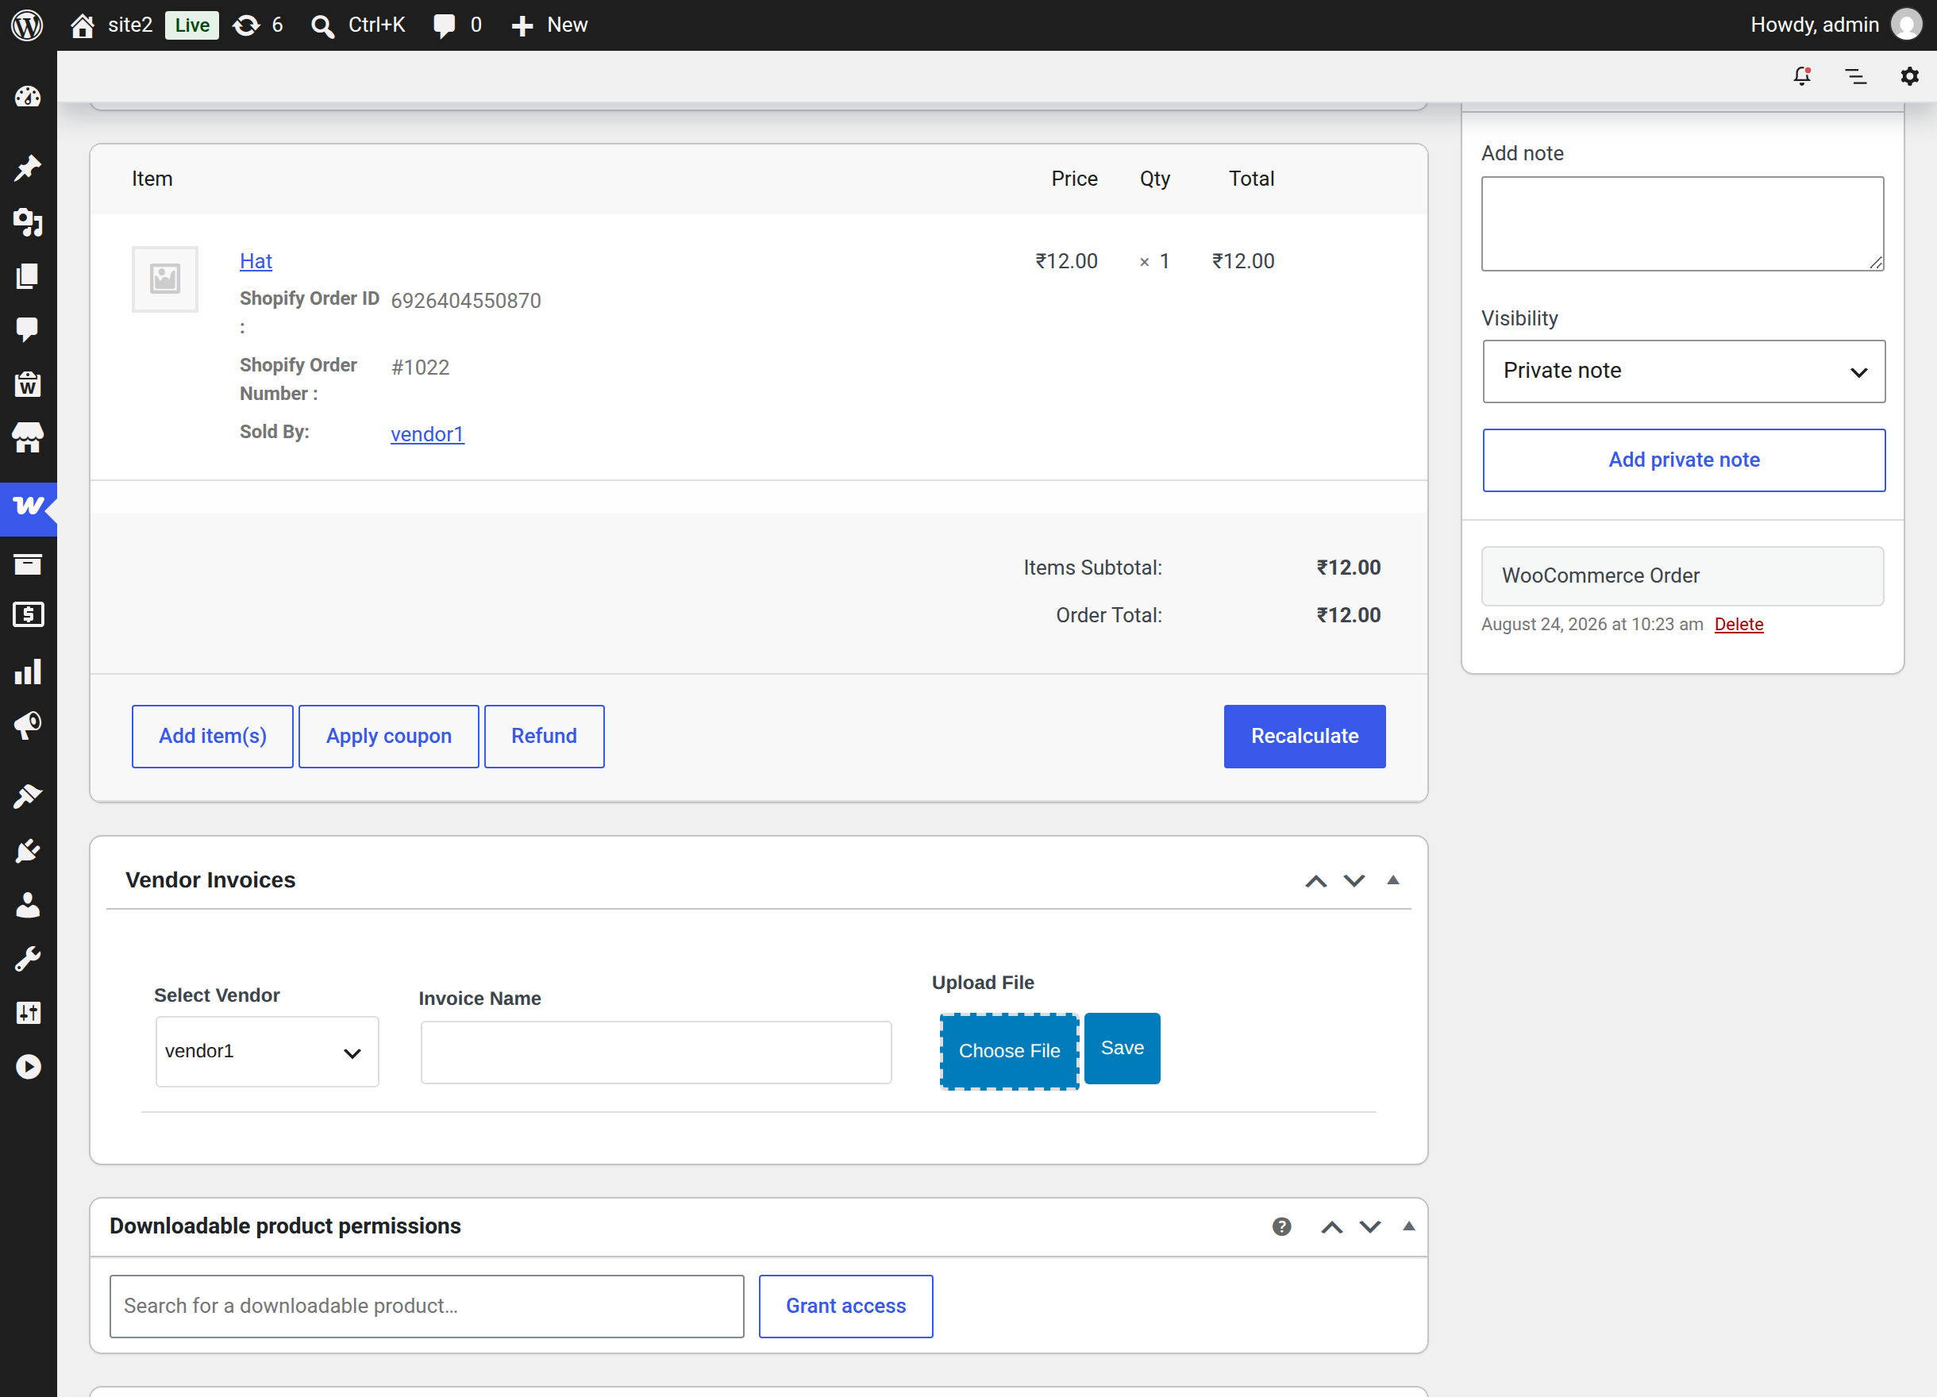Click the Recalculate button
The image size is (1937, 1397).
pyautogui.click(x=1304, y=736)
